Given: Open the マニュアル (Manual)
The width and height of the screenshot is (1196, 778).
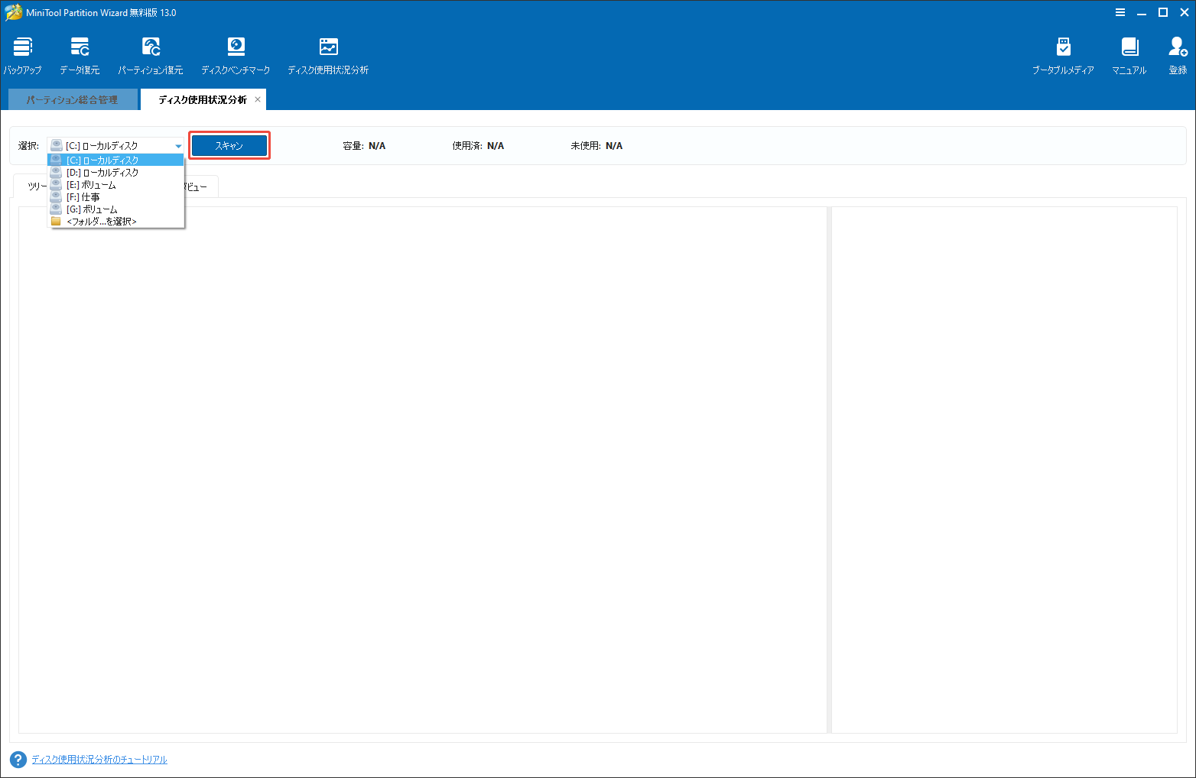Looking at the screenshot, I should pos(1129,53).
